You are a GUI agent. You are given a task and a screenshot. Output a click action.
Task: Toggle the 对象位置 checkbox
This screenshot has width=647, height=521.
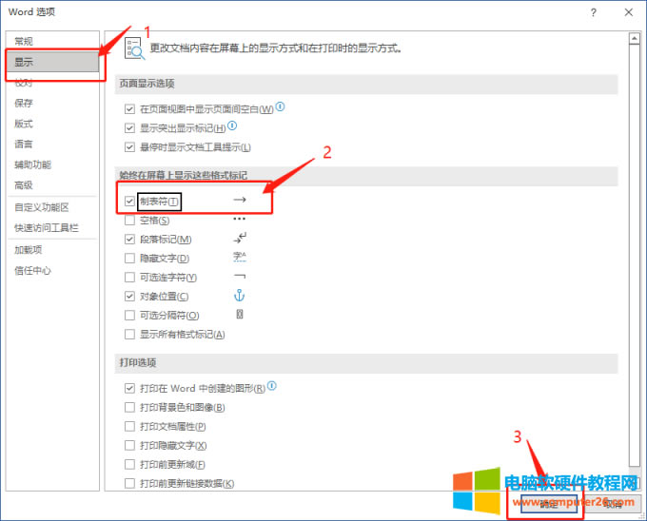pyautogui.click(x=129, y=297)
